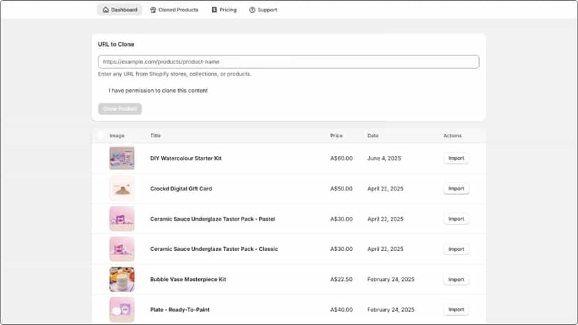Click the Clone Product button
Screen dimensions: 578x325
pyautogui.click(x=120, y=109)
